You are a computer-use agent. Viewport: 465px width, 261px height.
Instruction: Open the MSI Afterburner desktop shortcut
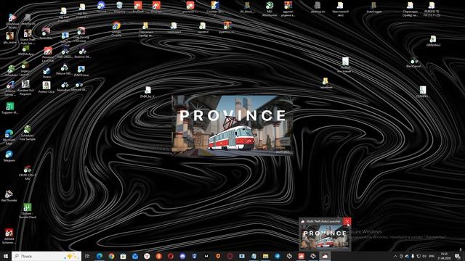270,9
